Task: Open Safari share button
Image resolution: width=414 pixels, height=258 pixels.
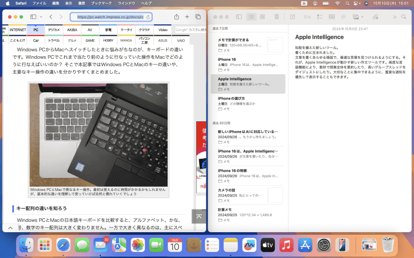Action: click(176, 17)
